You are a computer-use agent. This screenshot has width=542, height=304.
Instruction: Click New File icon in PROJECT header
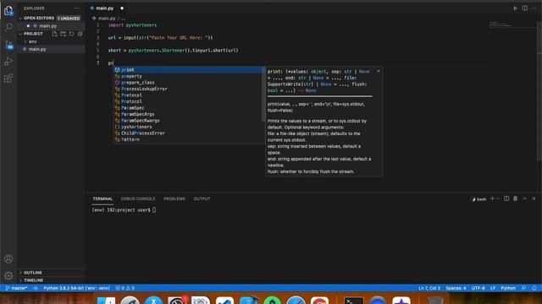(x=54, y=34)
